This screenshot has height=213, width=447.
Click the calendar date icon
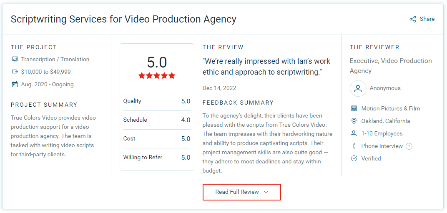point(15,84)
